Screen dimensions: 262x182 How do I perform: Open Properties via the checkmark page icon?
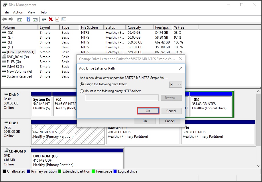point(57,19)
